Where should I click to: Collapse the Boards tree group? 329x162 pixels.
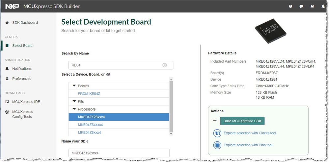74,86
